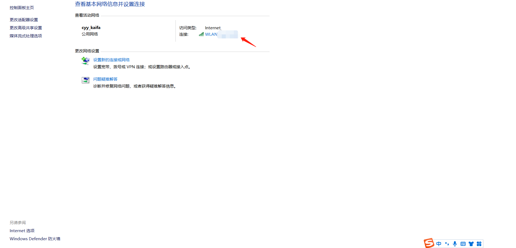Click the 问题疑难解答 troubleshooter icon
This screenshot has width=516, height=248.
(x=85, y=80)
